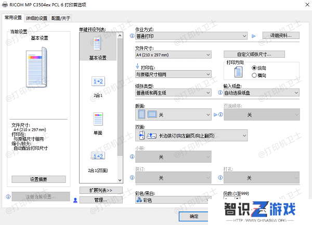Choose the 2合1 preset icon
This screenshot has height=225, width=312.
[x=98, y=81]
